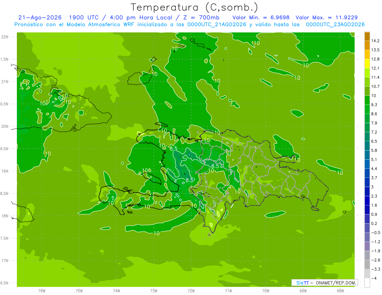The height and width of the screenshot is (295, 382).
Task: Pick the swatch between 1.6 and 0.9
Action: click(367, 210)
